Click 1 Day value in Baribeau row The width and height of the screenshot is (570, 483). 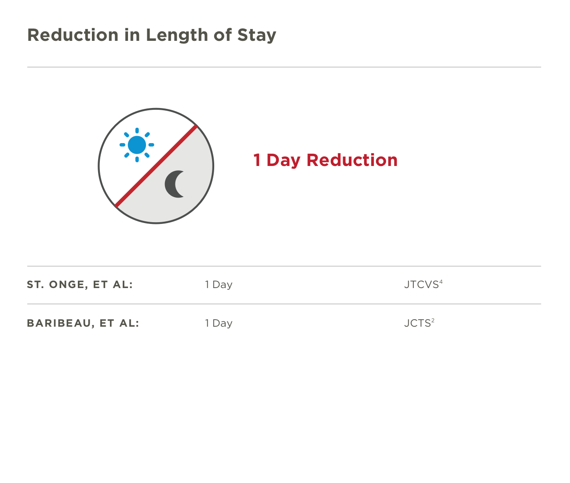219,323
